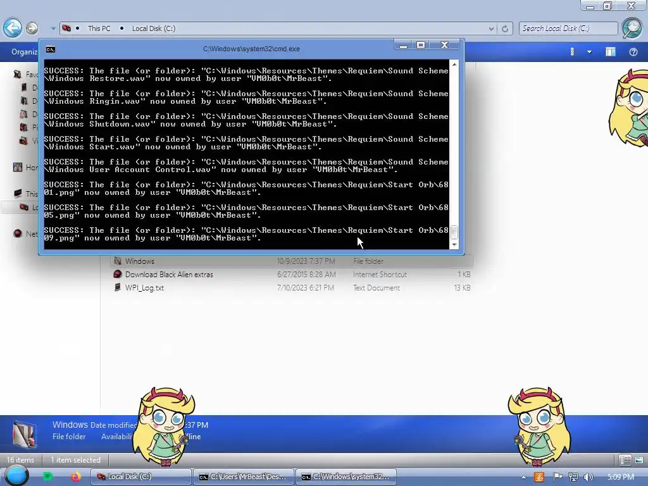Viewport: 648px width, 486px height.
Task: Open the recent locations dropdown arrow
Action: [53, 28]
